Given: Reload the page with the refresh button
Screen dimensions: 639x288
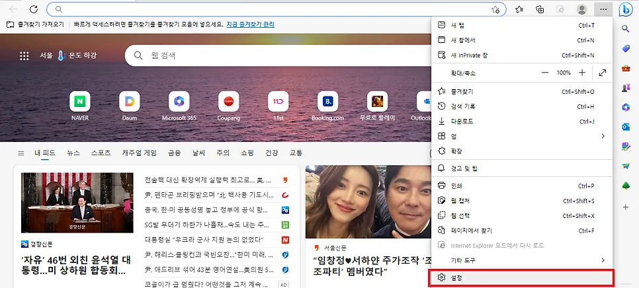Looking at the screenshot, I should pyautogui.click(x=34, y=9).
